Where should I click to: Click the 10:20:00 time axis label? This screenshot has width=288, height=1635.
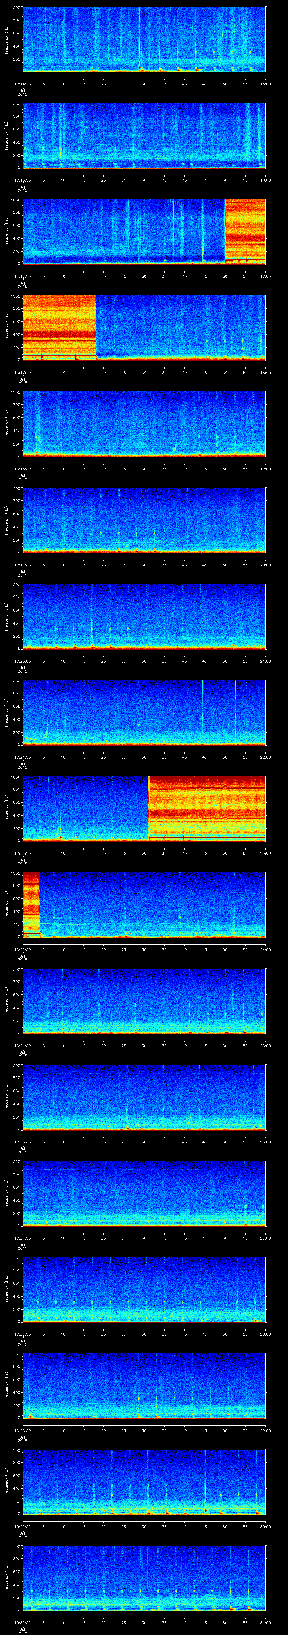click(x=22, y=661)
